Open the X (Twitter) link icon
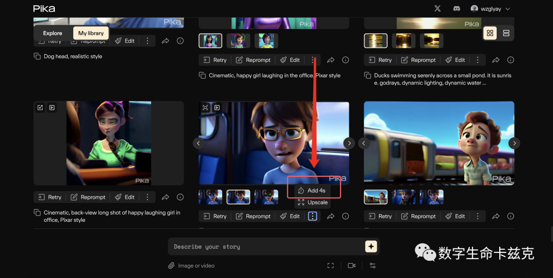The image size is (553, 278). coord(437,9)
